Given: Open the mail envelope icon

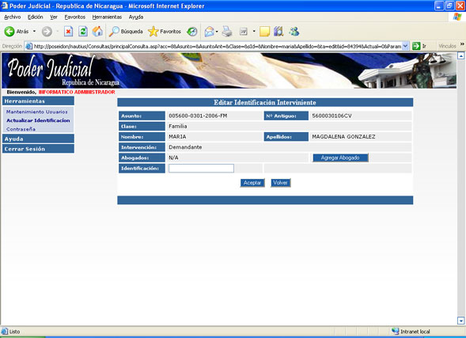Looking at the screenshot, I should coord(209,31).
